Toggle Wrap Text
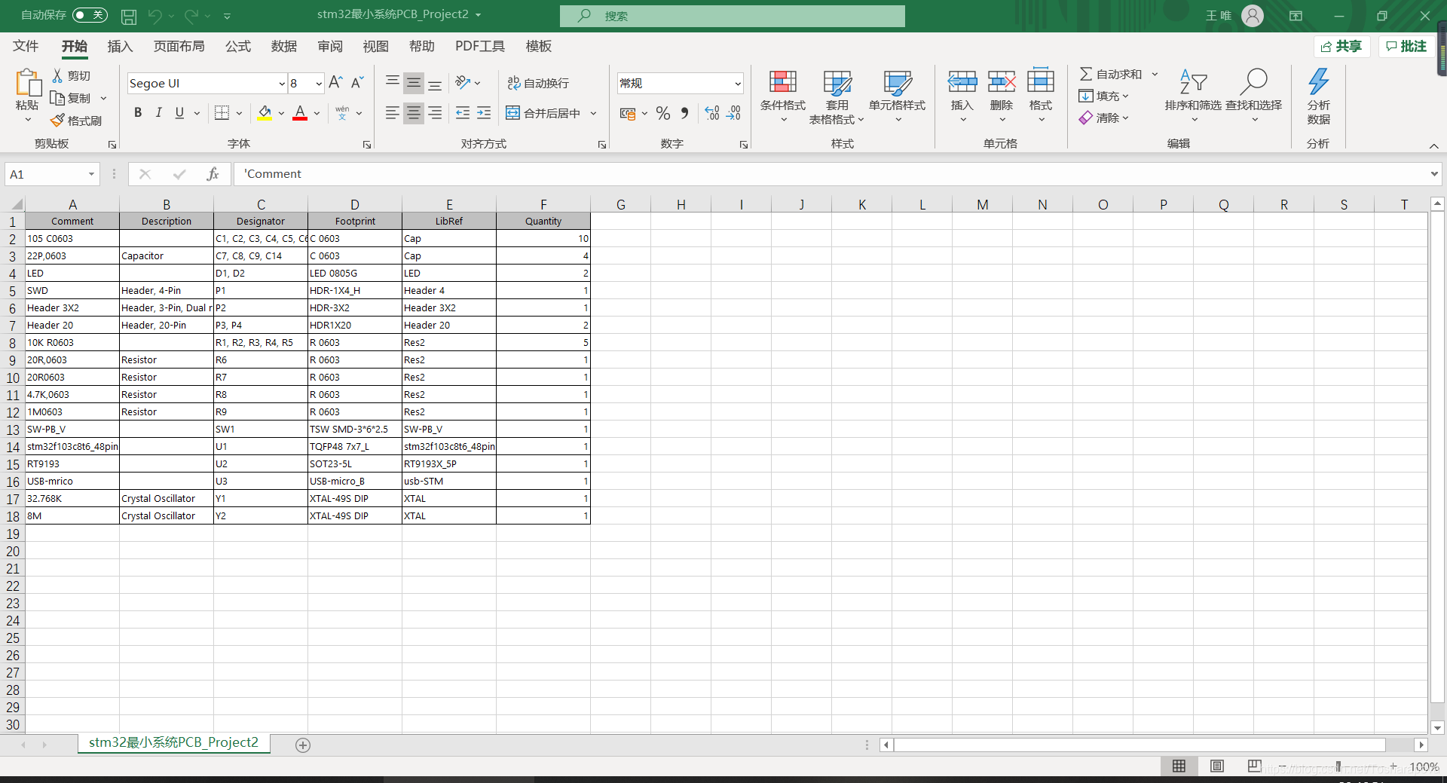 pos(538,83)
